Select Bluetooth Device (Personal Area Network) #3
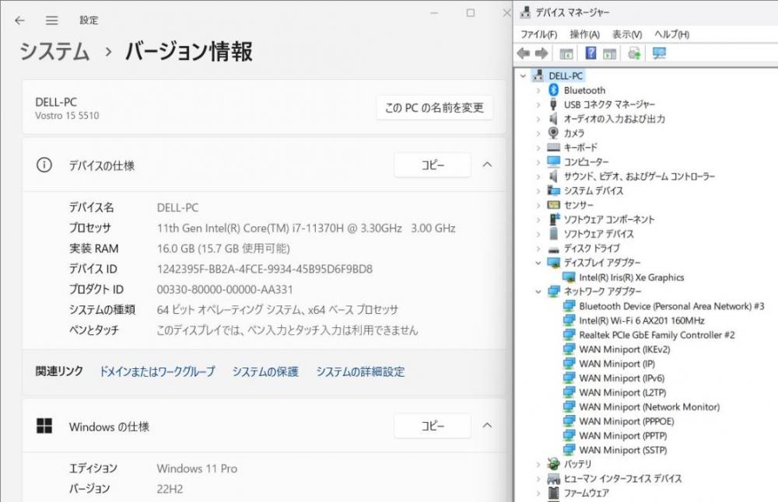The image size is (778, 502). click(x=671, y=306)
